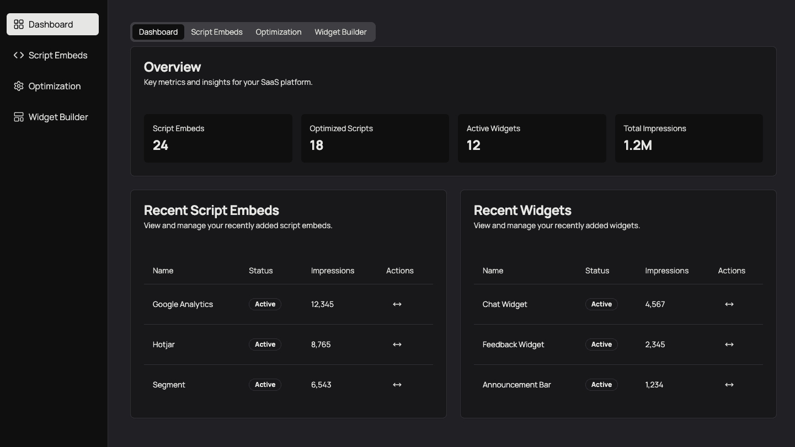Select the Chat Widget name cell
The image size is (795, 447).
point(505,304)
